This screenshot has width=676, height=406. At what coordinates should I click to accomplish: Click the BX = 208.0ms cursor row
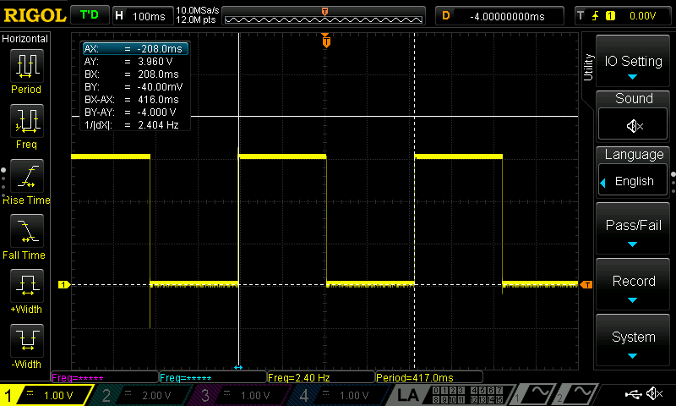click(x=135, y=74)
